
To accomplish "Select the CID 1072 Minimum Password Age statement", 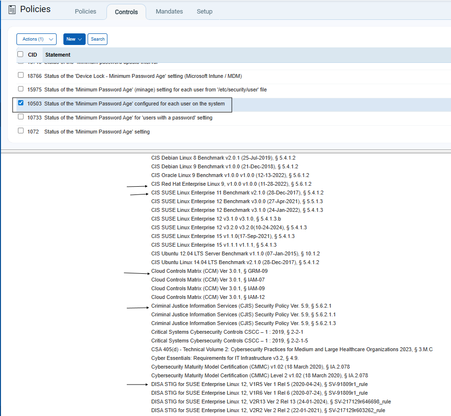I will [97, 132].
